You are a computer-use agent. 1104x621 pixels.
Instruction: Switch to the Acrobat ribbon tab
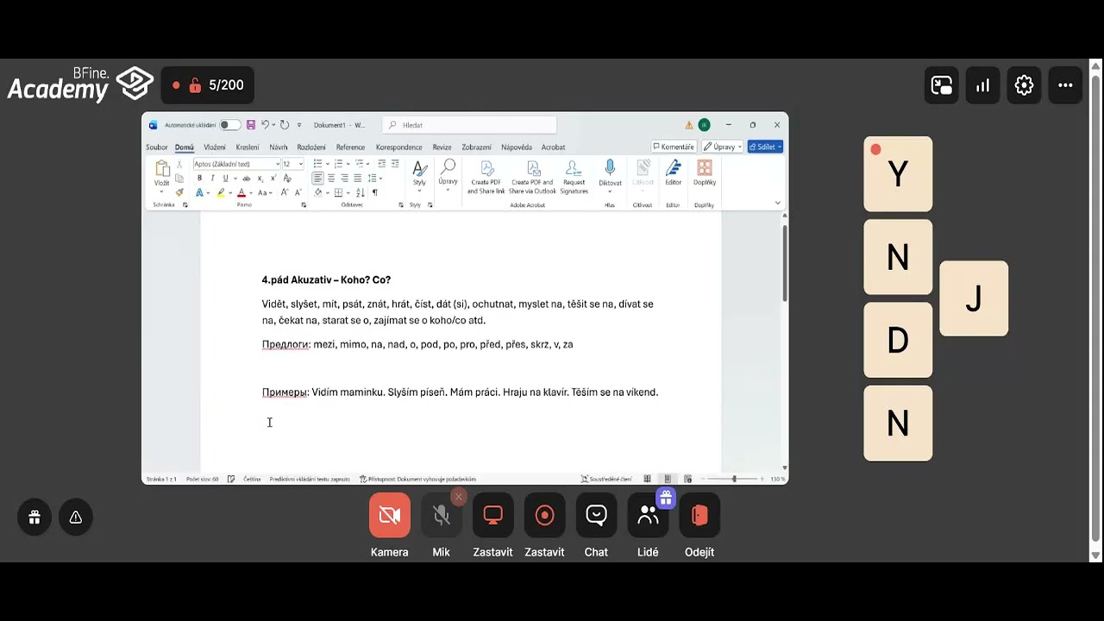click(553, 147)
